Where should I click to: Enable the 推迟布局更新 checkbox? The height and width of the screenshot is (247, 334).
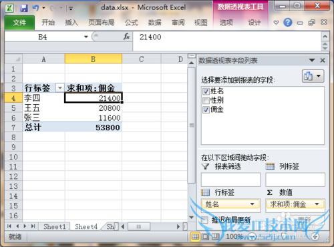204,220
